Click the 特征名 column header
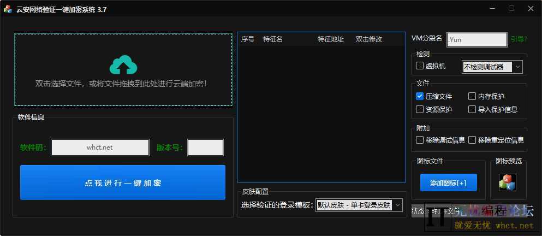 (273, 39)
